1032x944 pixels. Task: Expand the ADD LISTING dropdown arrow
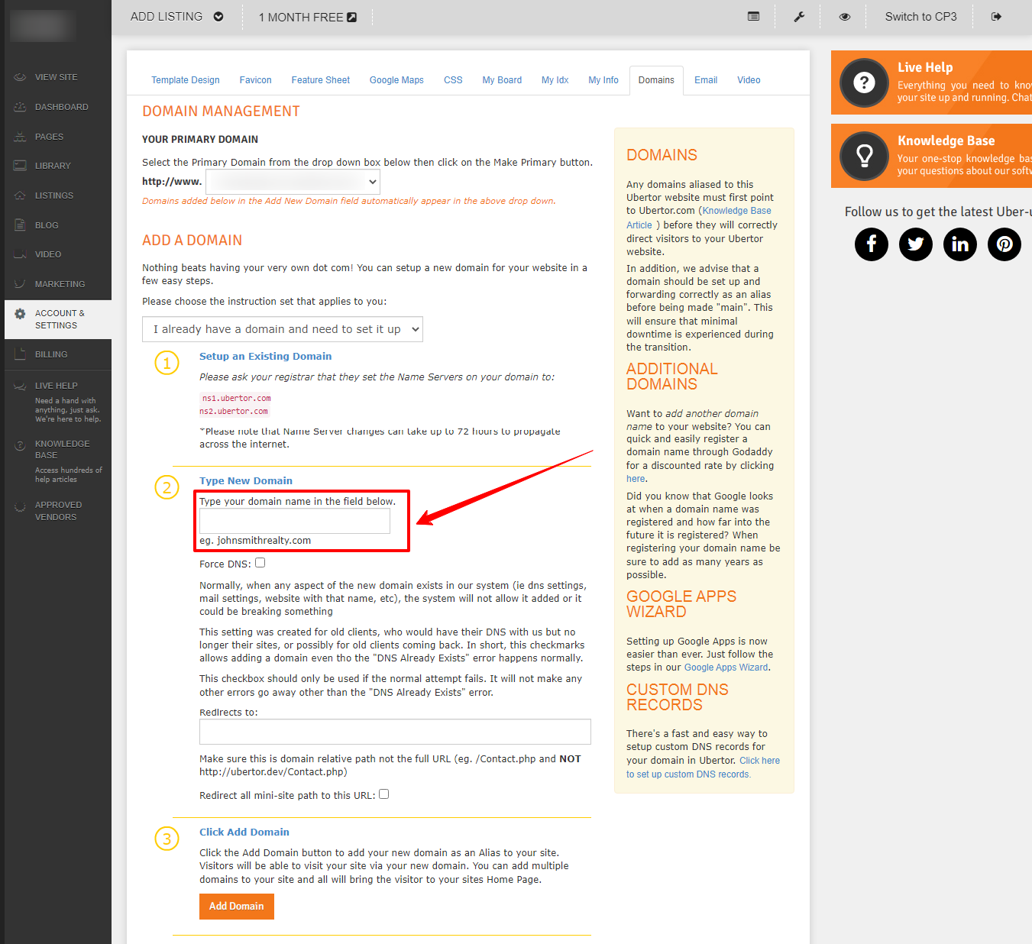(x=218, y=17)
